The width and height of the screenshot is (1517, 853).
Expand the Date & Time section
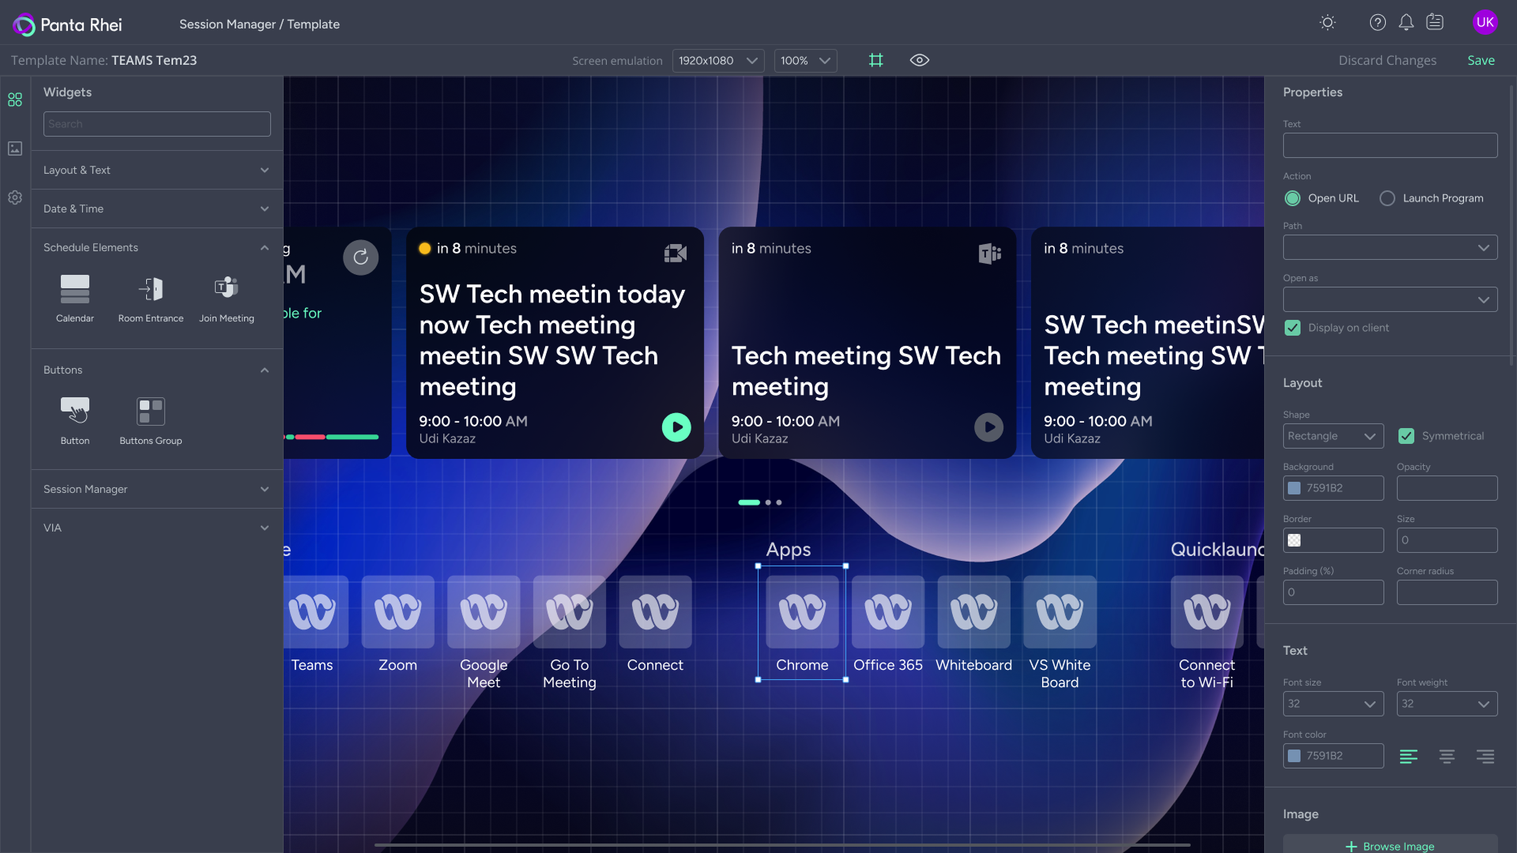pyautogui.click(x=156, y=209)
